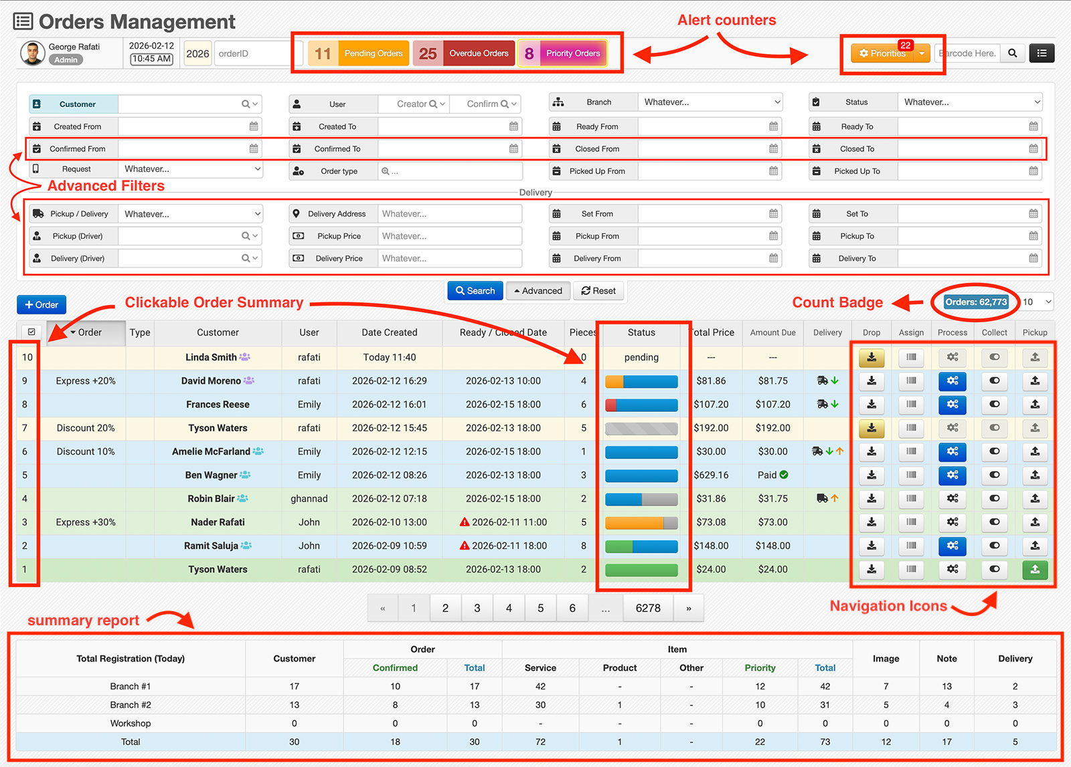The width and height of the screenshot is (1071, 767).
Task: Expand the Status filter dropdown
Action: (970, 102)
